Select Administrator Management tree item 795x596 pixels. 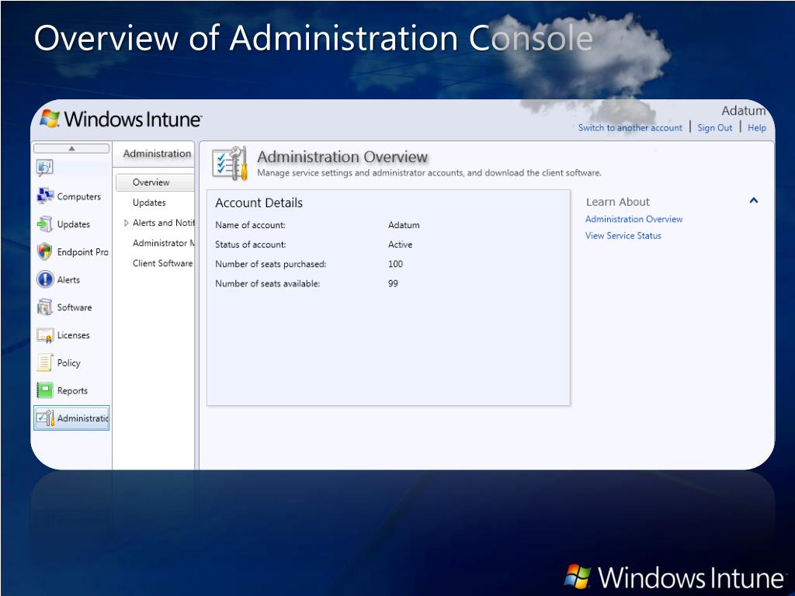pos(163,243)
